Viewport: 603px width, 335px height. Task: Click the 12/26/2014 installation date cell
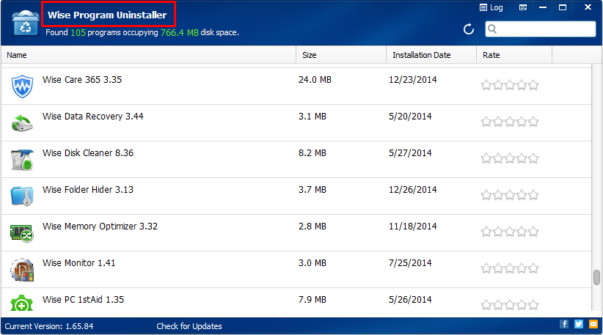coord(413,189)
